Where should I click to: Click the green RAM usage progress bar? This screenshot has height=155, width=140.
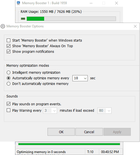pyautogui.click(x=71, y=19)
